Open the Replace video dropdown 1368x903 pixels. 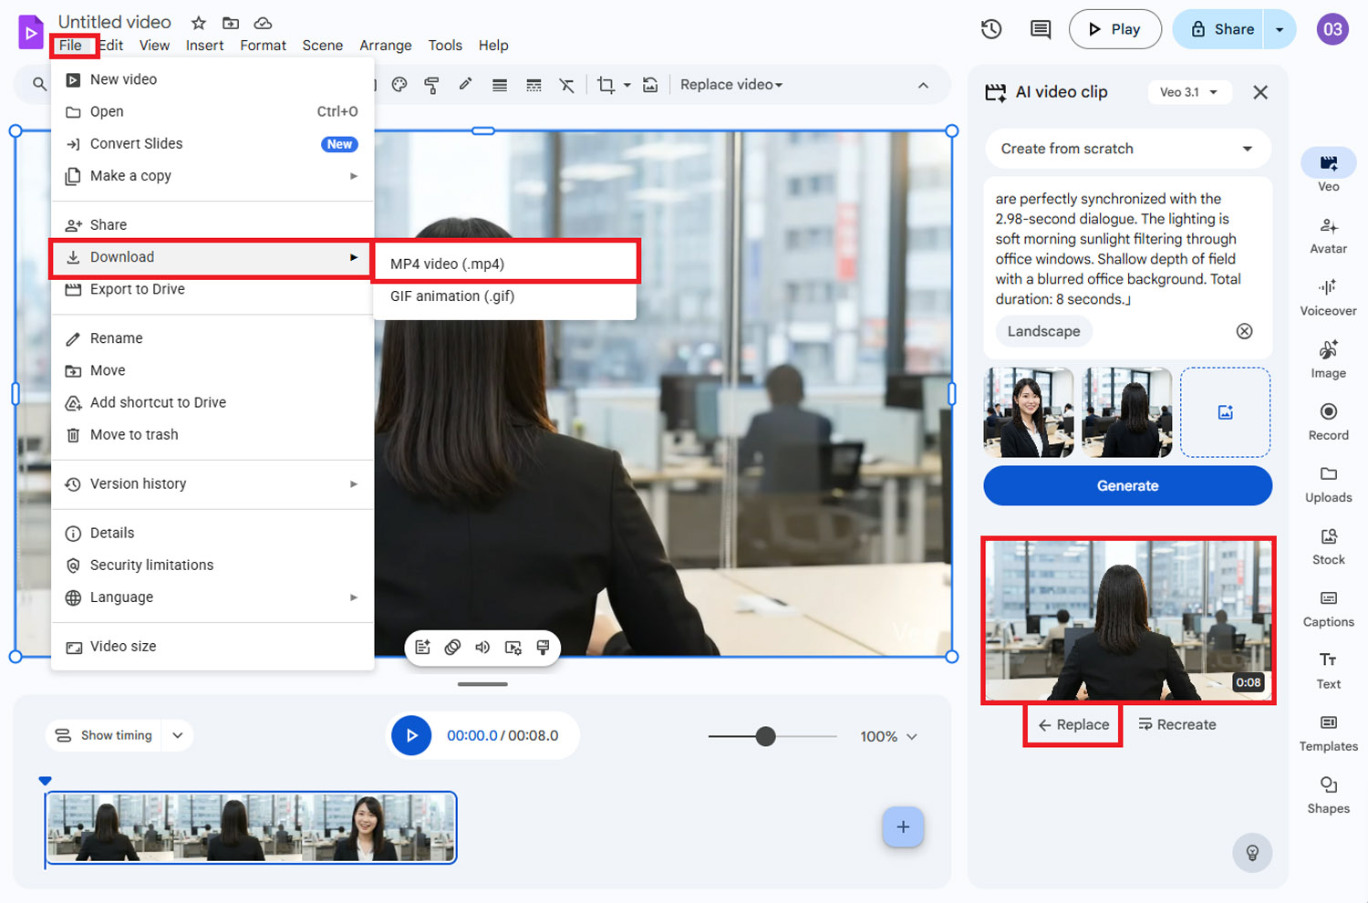[x=731, y=84]
